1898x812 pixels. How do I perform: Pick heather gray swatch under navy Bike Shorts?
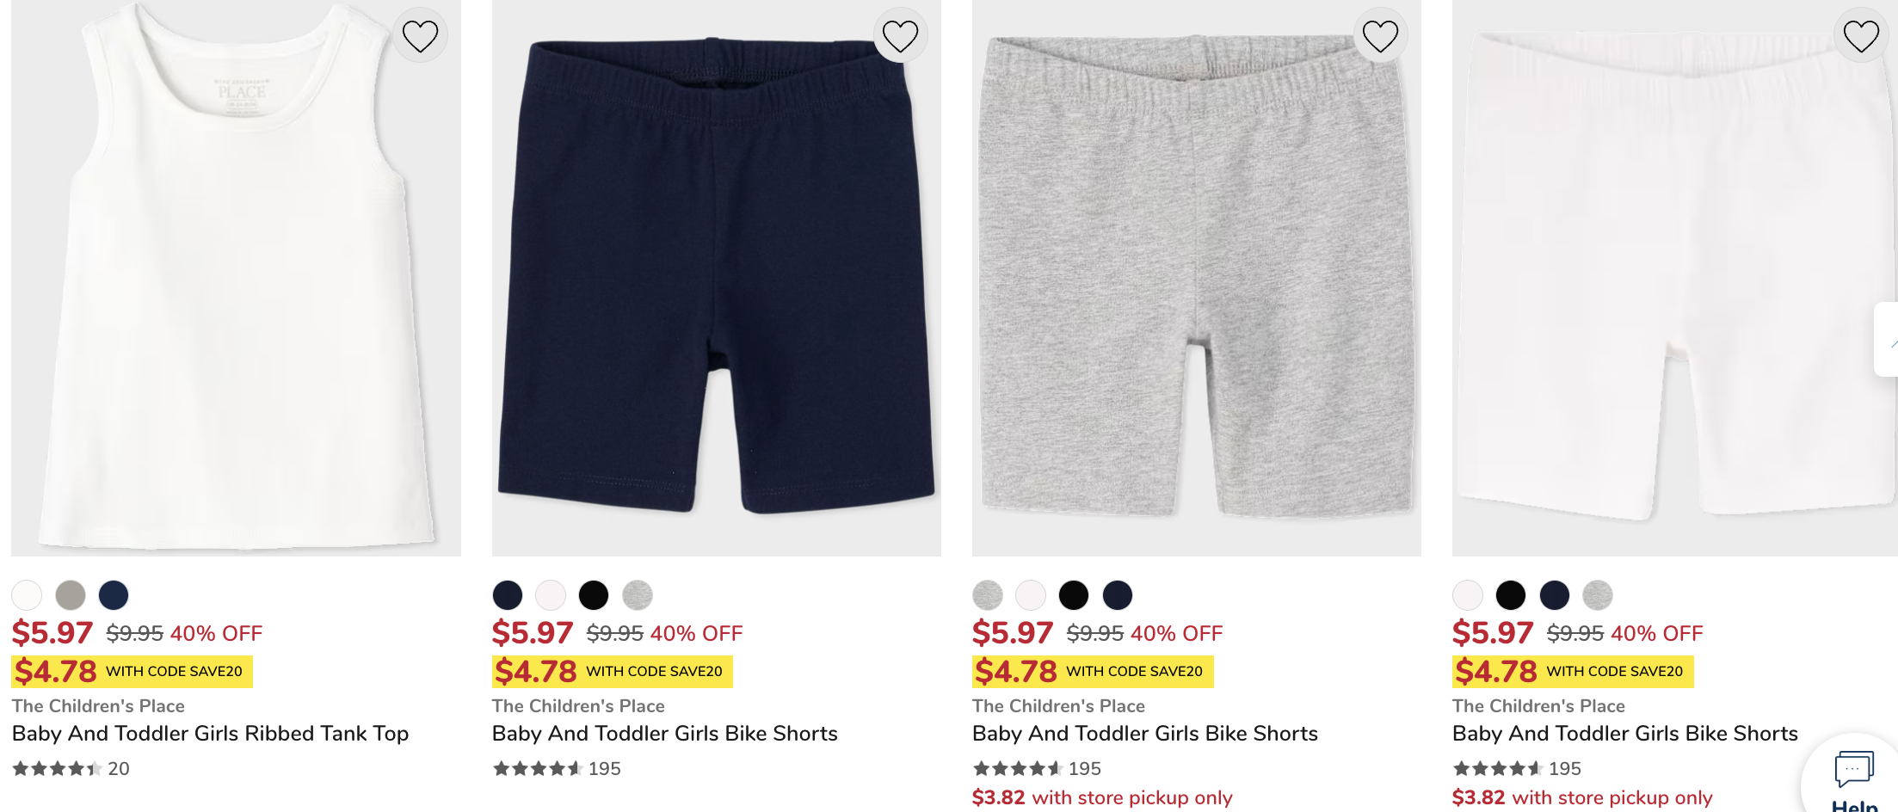pyautogui.click(x=638, y=594)
